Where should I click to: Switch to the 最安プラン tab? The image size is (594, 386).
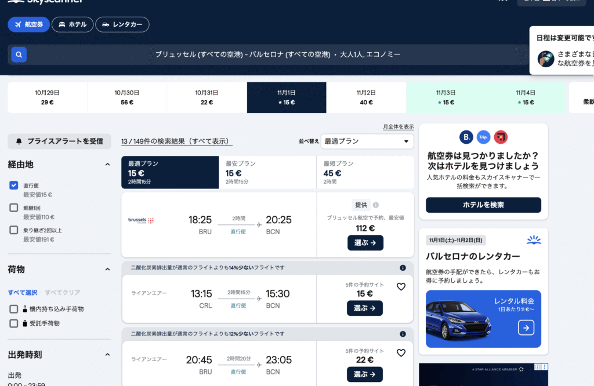coord(267,172)
